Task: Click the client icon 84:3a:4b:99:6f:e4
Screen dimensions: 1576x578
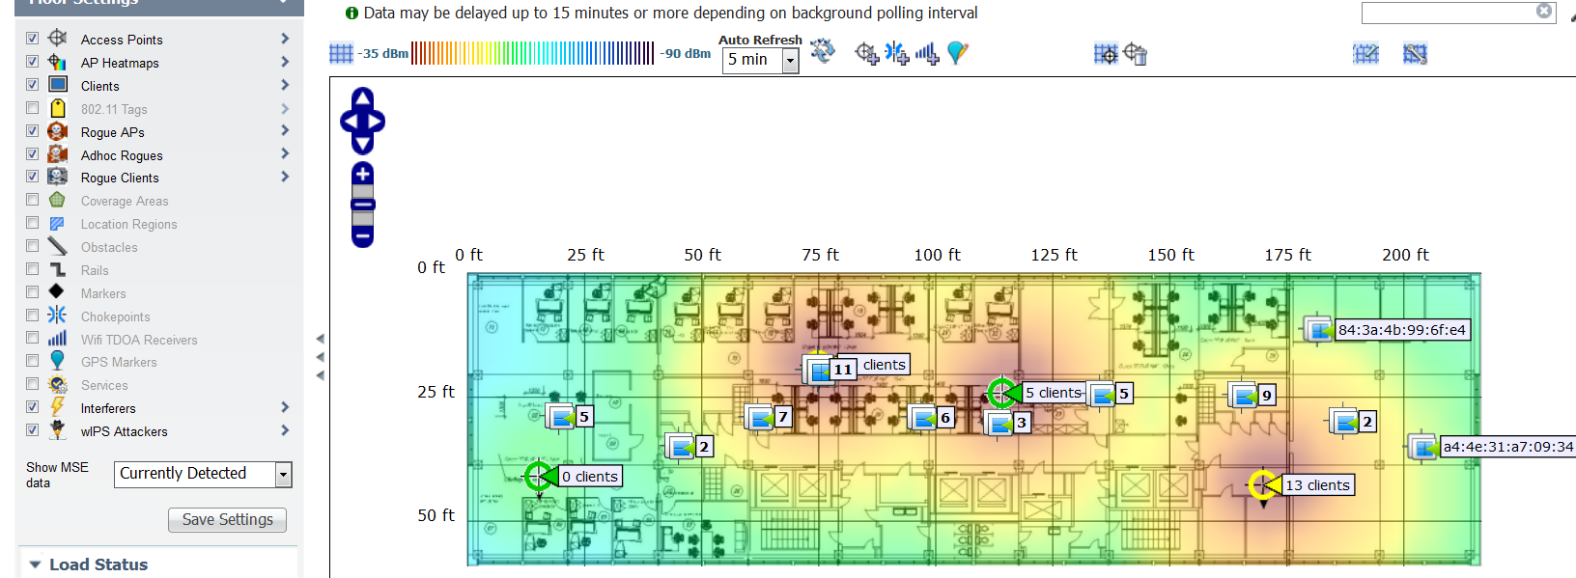Action: click(x=1318, y=329)
